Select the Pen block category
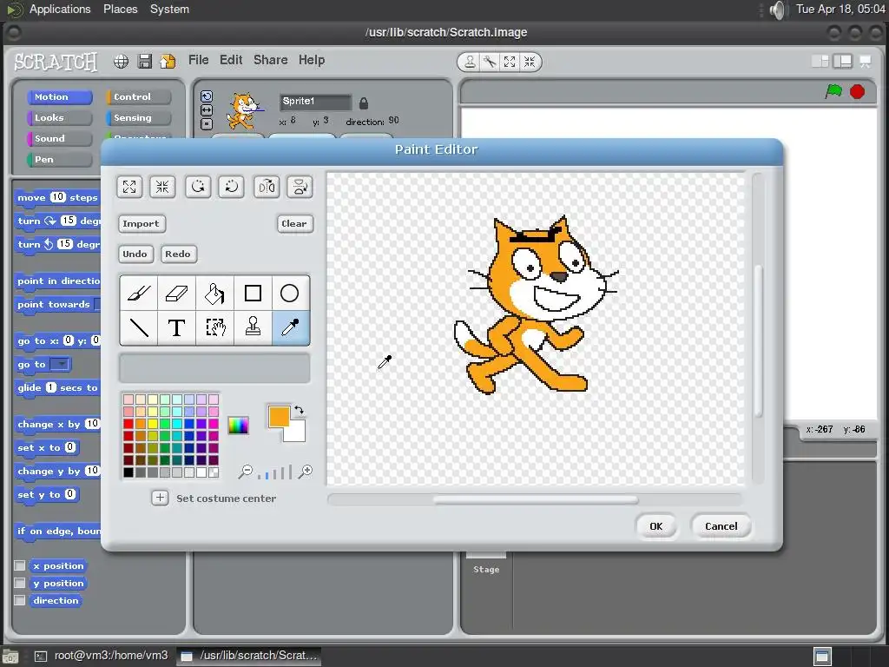889x667 pixels. pos(60,160)
